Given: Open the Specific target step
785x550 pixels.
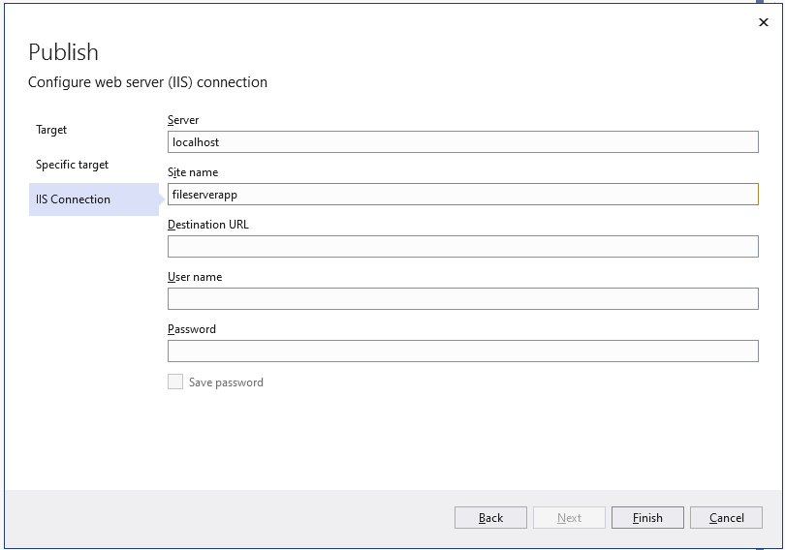Looking at the screenshot, I should click(x=72, y=165).
